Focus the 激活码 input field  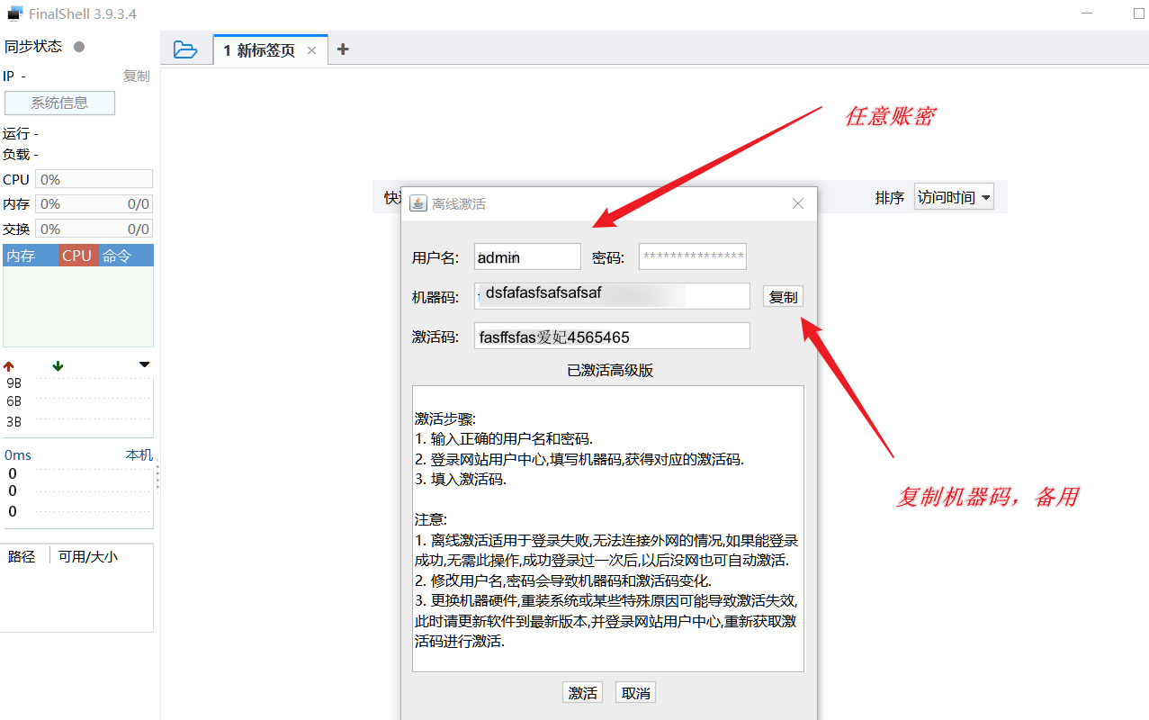(612, 336)
